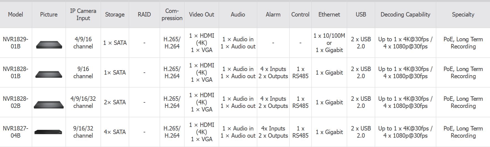This screenshot has width=490, height=147.
Task: Select the RAID column header
Action: [144, 15]
